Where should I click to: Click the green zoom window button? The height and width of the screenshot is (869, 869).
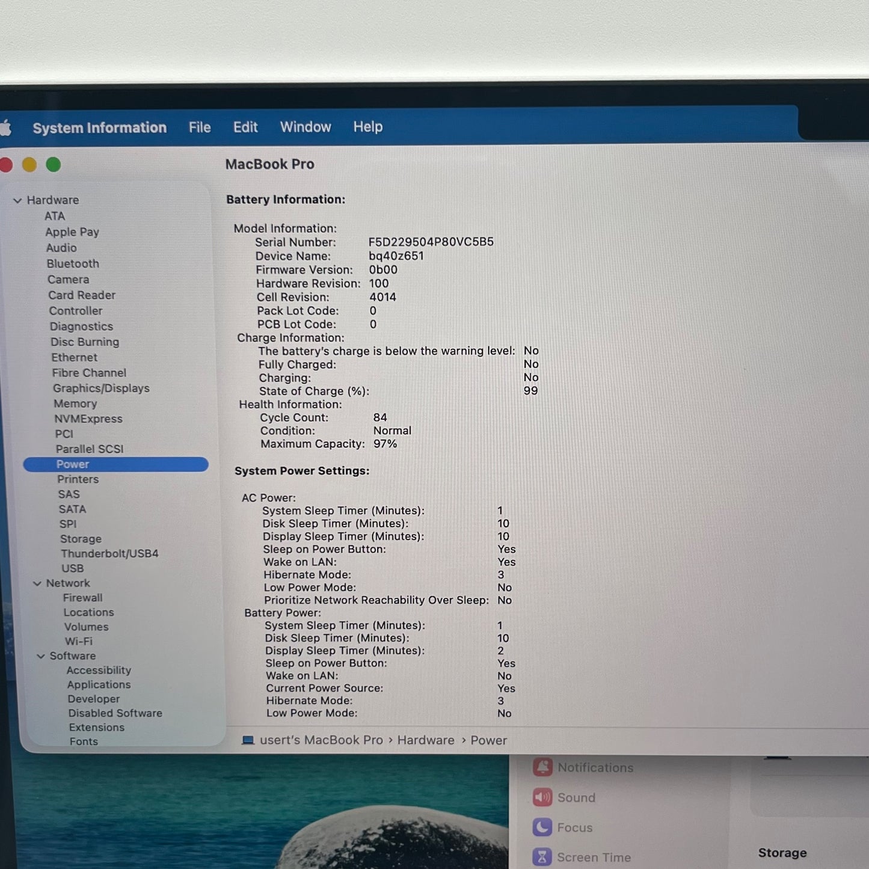(54, 165)
